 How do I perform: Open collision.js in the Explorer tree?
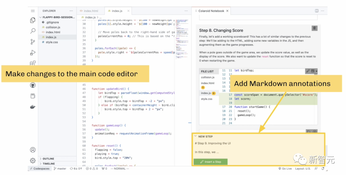[x=53, y=27]
